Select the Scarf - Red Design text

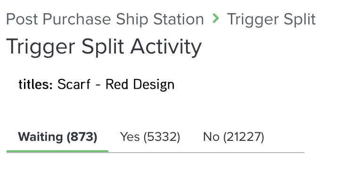pyautogui.click(x=116, y=85)
